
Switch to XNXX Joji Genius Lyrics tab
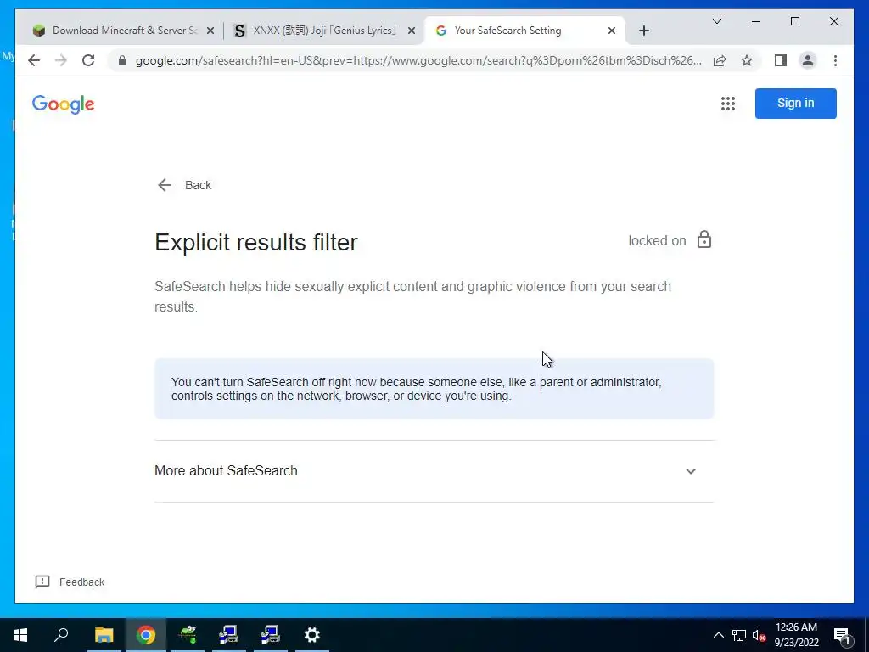click(323, 31)
